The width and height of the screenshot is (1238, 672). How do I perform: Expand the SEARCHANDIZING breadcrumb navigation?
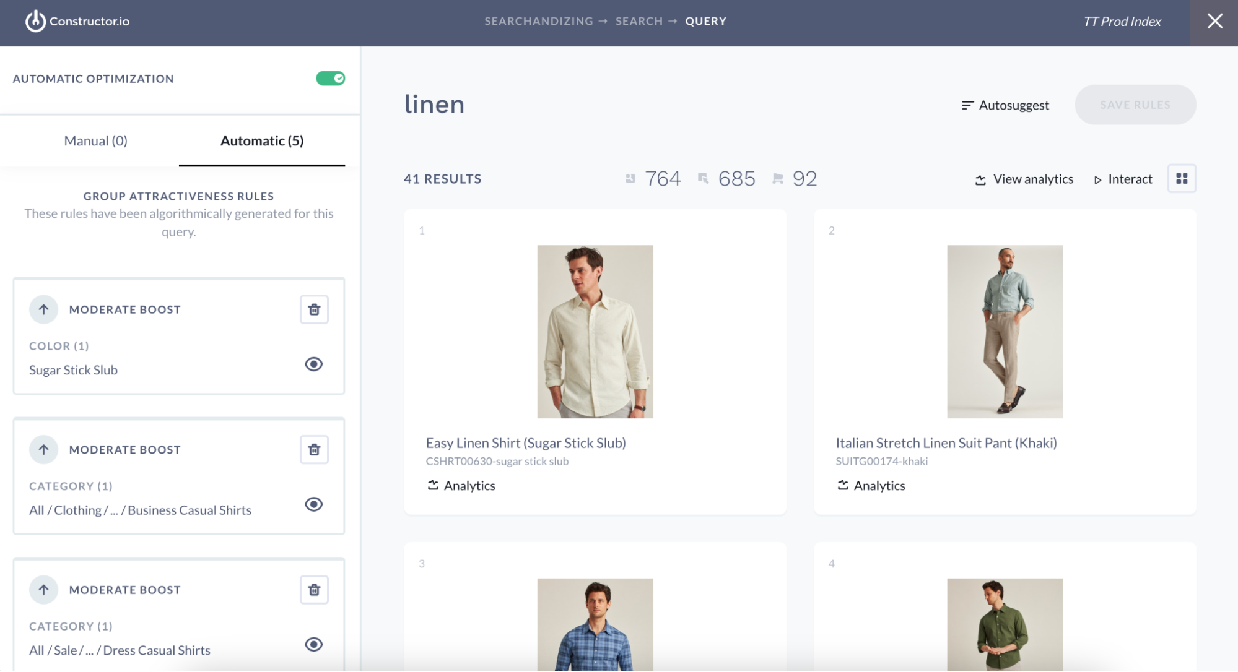click(536, 20)
